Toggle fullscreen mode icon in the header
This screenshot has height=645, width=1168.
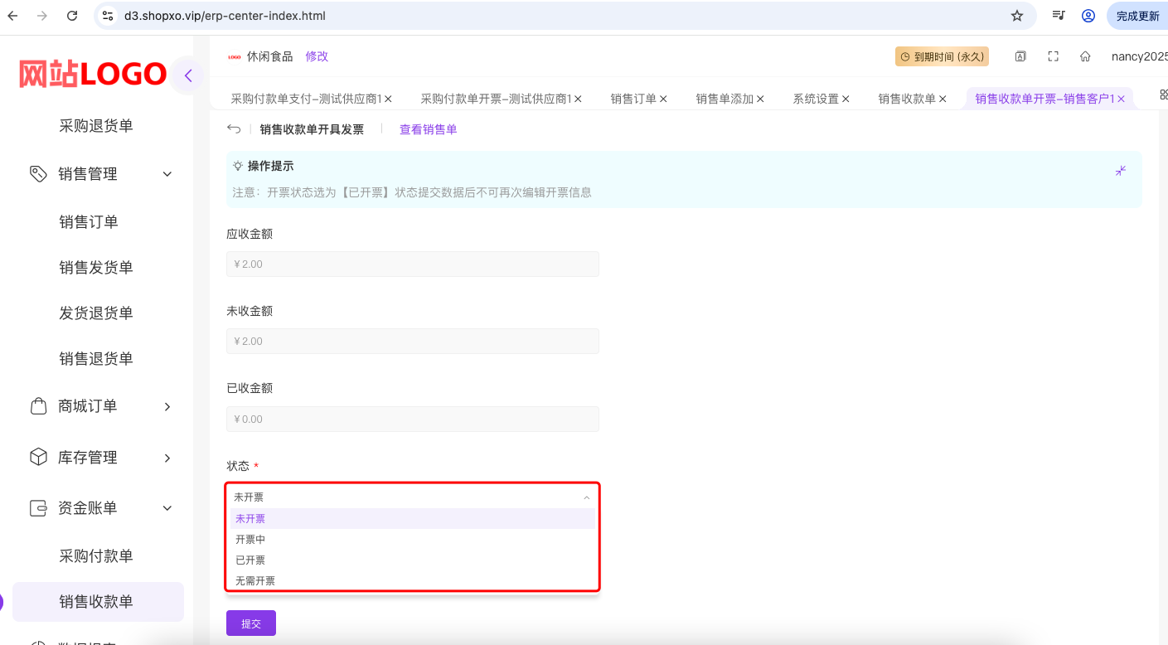[1054, 56]
